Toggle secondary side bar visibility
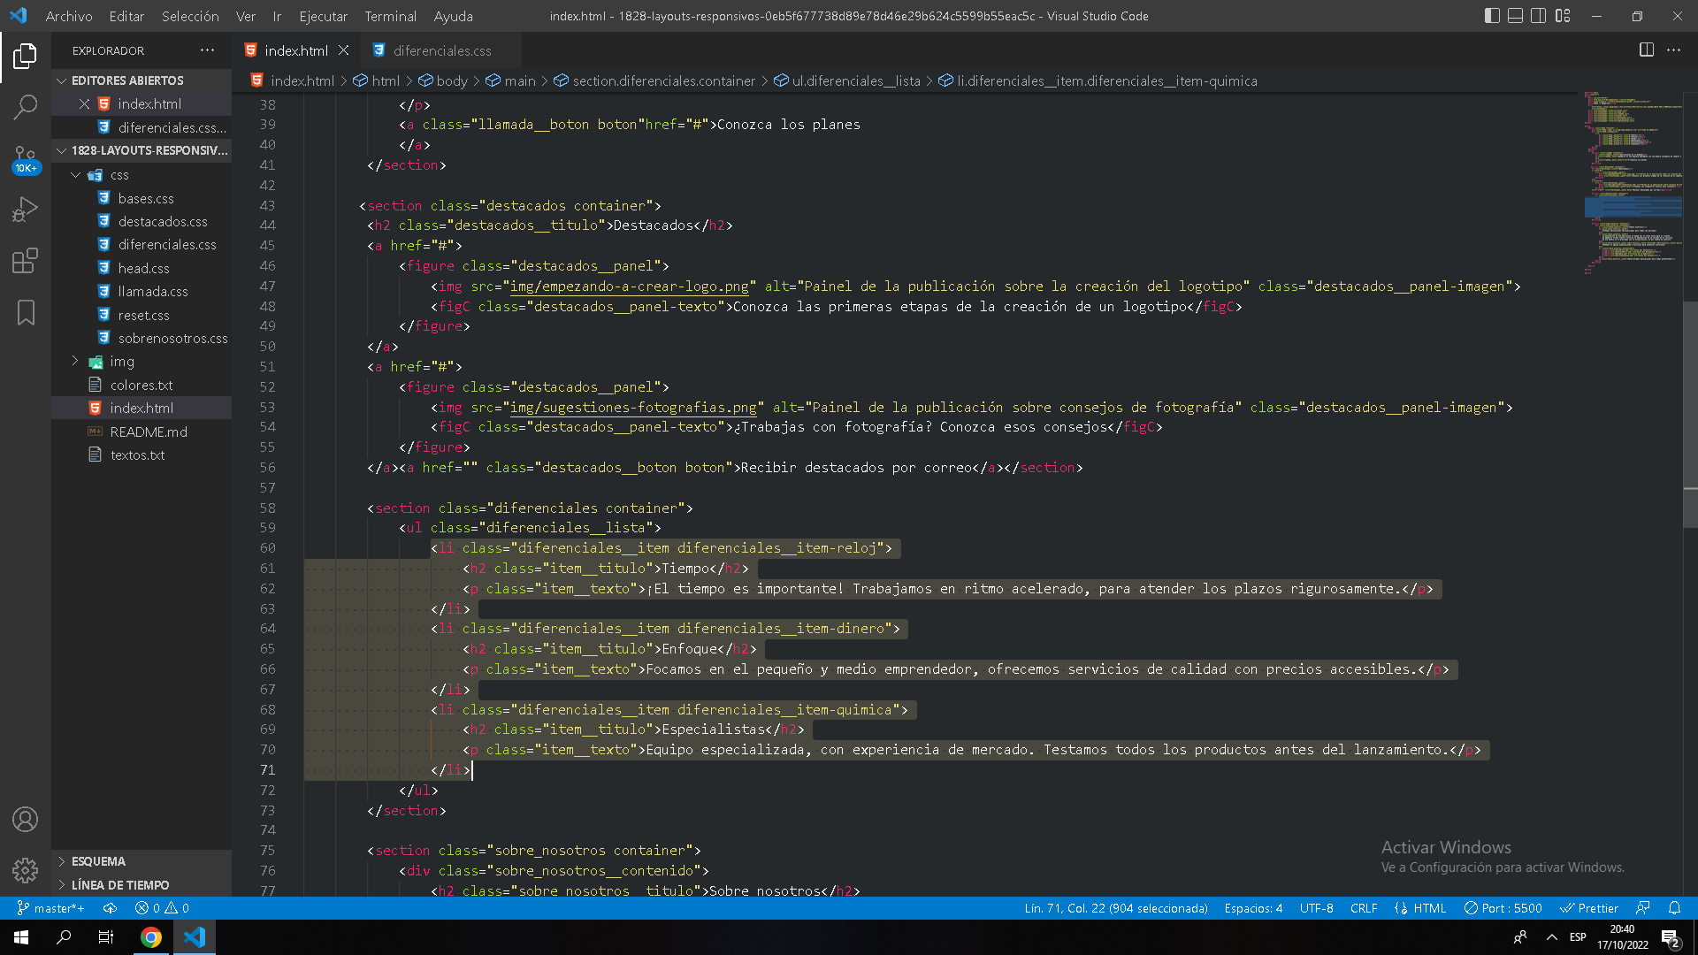This screenshot has height=955, width=1698. click(1539, 16)
